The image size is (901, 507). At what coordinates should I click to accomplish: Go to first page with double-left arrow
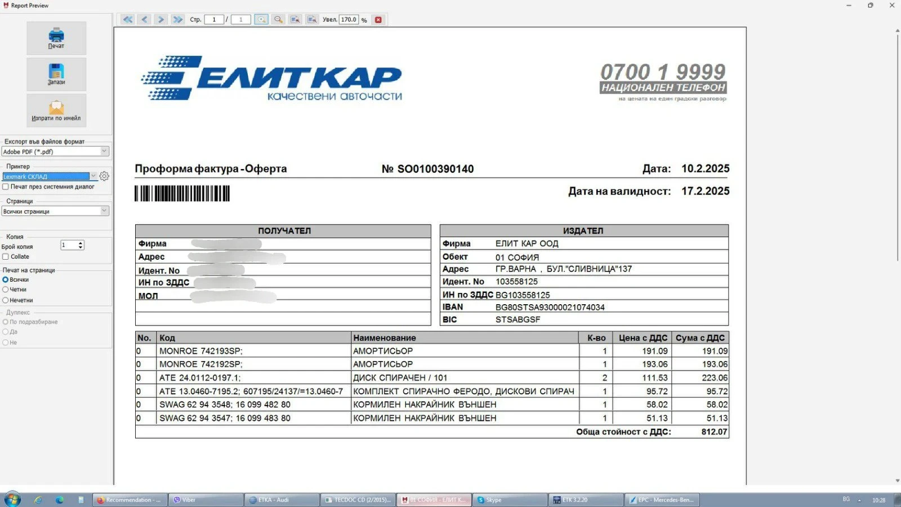click(x=128, y=20)
